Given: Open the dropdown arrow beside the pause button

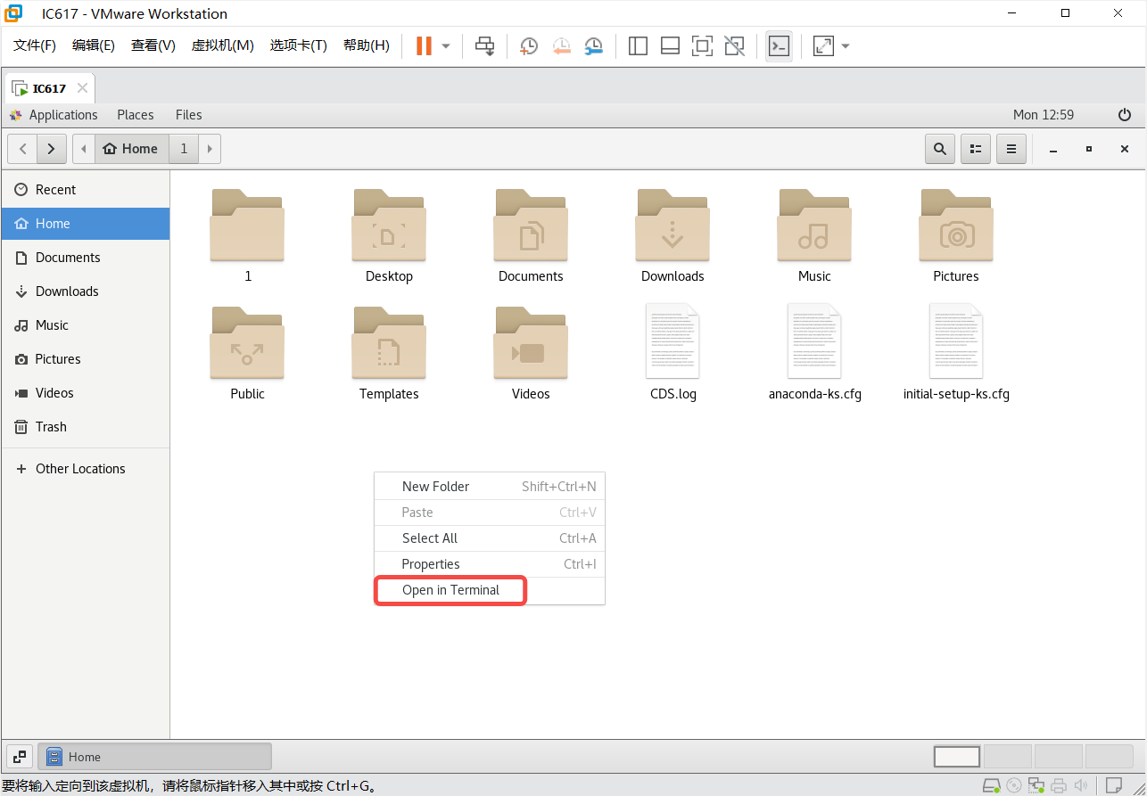Looking at the screenshot, I should pos(446,46).
